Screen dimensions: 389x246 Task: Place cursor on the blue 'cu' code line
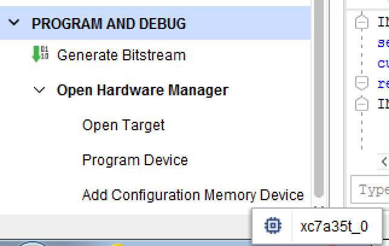384,63
